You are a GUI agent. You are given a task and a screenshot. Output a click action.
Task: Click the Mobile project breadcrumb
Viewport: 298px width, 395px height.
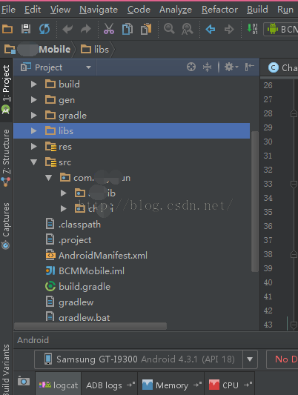click(x=38, y=50)
